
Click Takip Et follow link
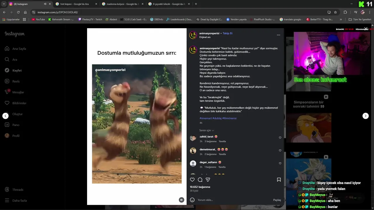(x=228, y=33)
